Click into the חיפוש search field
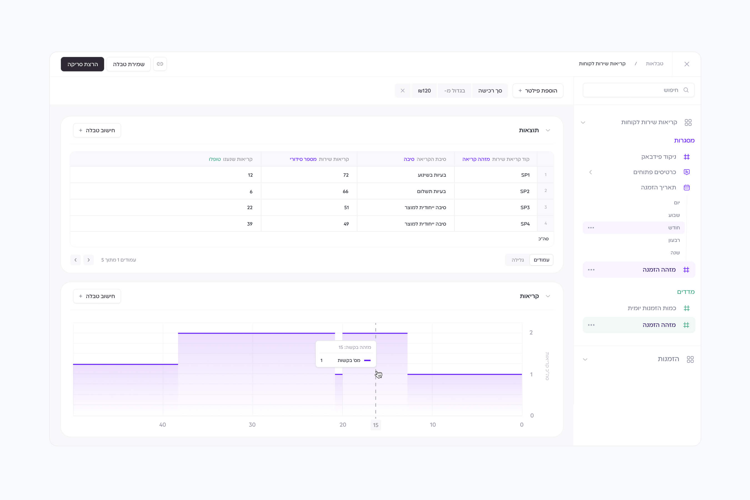Image resolution: width=750 pixels, height=500 pixels. click(634, 90)
